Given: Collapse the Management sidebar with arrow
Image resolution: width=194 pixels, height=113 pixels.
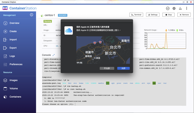Looking at the screenshot, I should tap(32, 15).
